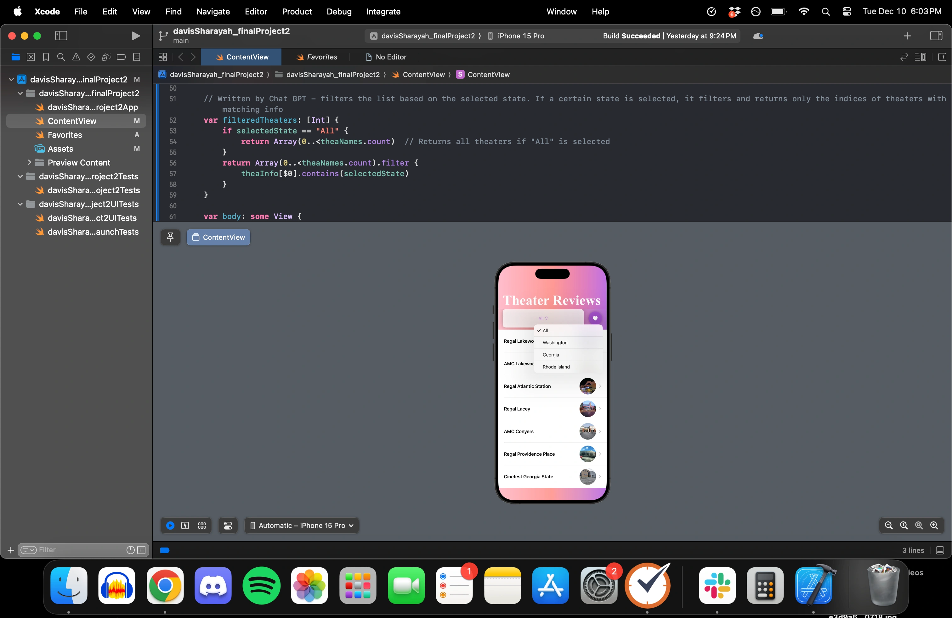Screen dimensions: 952x618
Task: Open the Issue navigator warning icon
Action: point(76,57)
